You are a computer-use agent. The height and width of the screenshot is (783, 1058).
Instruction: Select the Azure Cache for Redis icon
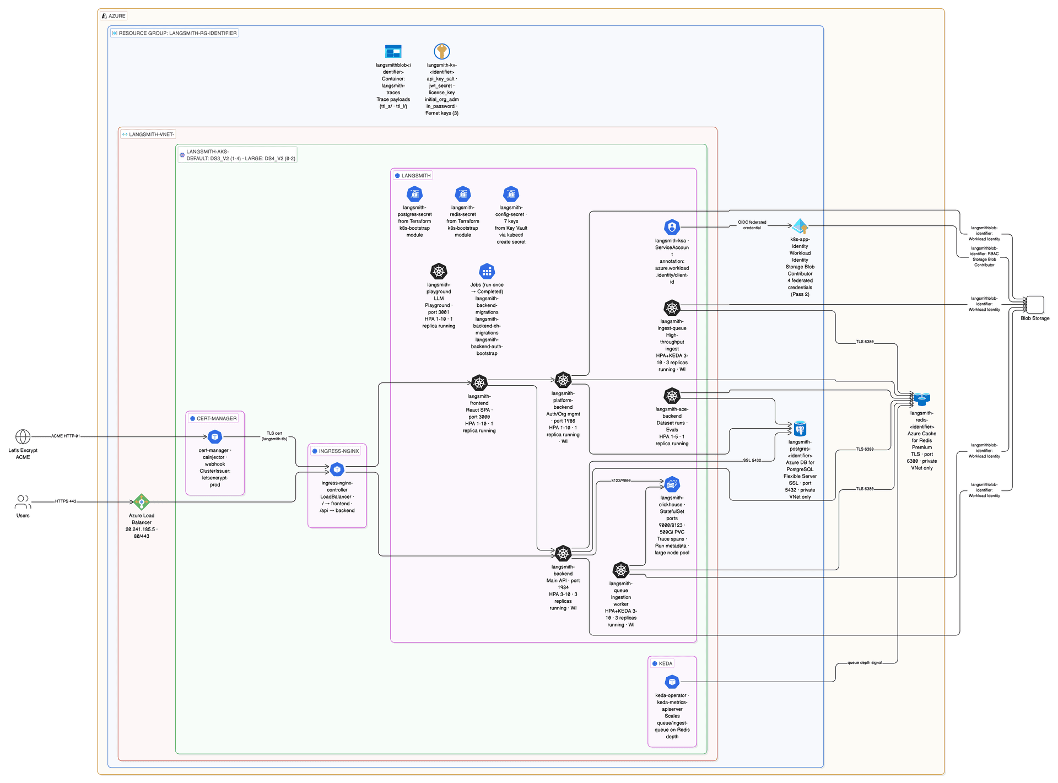pyautogui.click(x=922, y=399)
